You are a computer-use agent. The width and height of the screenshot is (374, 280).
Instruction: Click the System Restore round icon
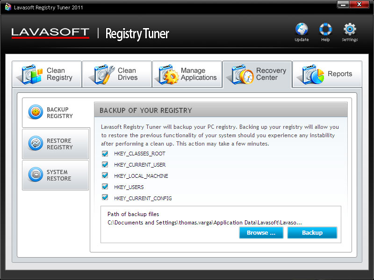click(x=36, y=174)
